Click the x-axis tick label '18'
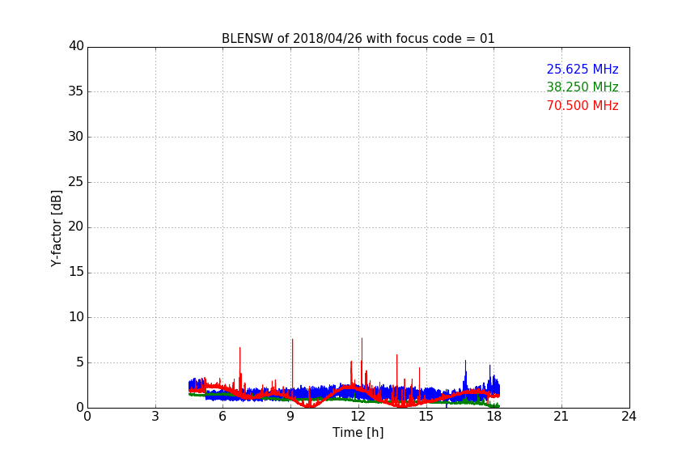Screen dimensions: 699x466 pos(494,417)
